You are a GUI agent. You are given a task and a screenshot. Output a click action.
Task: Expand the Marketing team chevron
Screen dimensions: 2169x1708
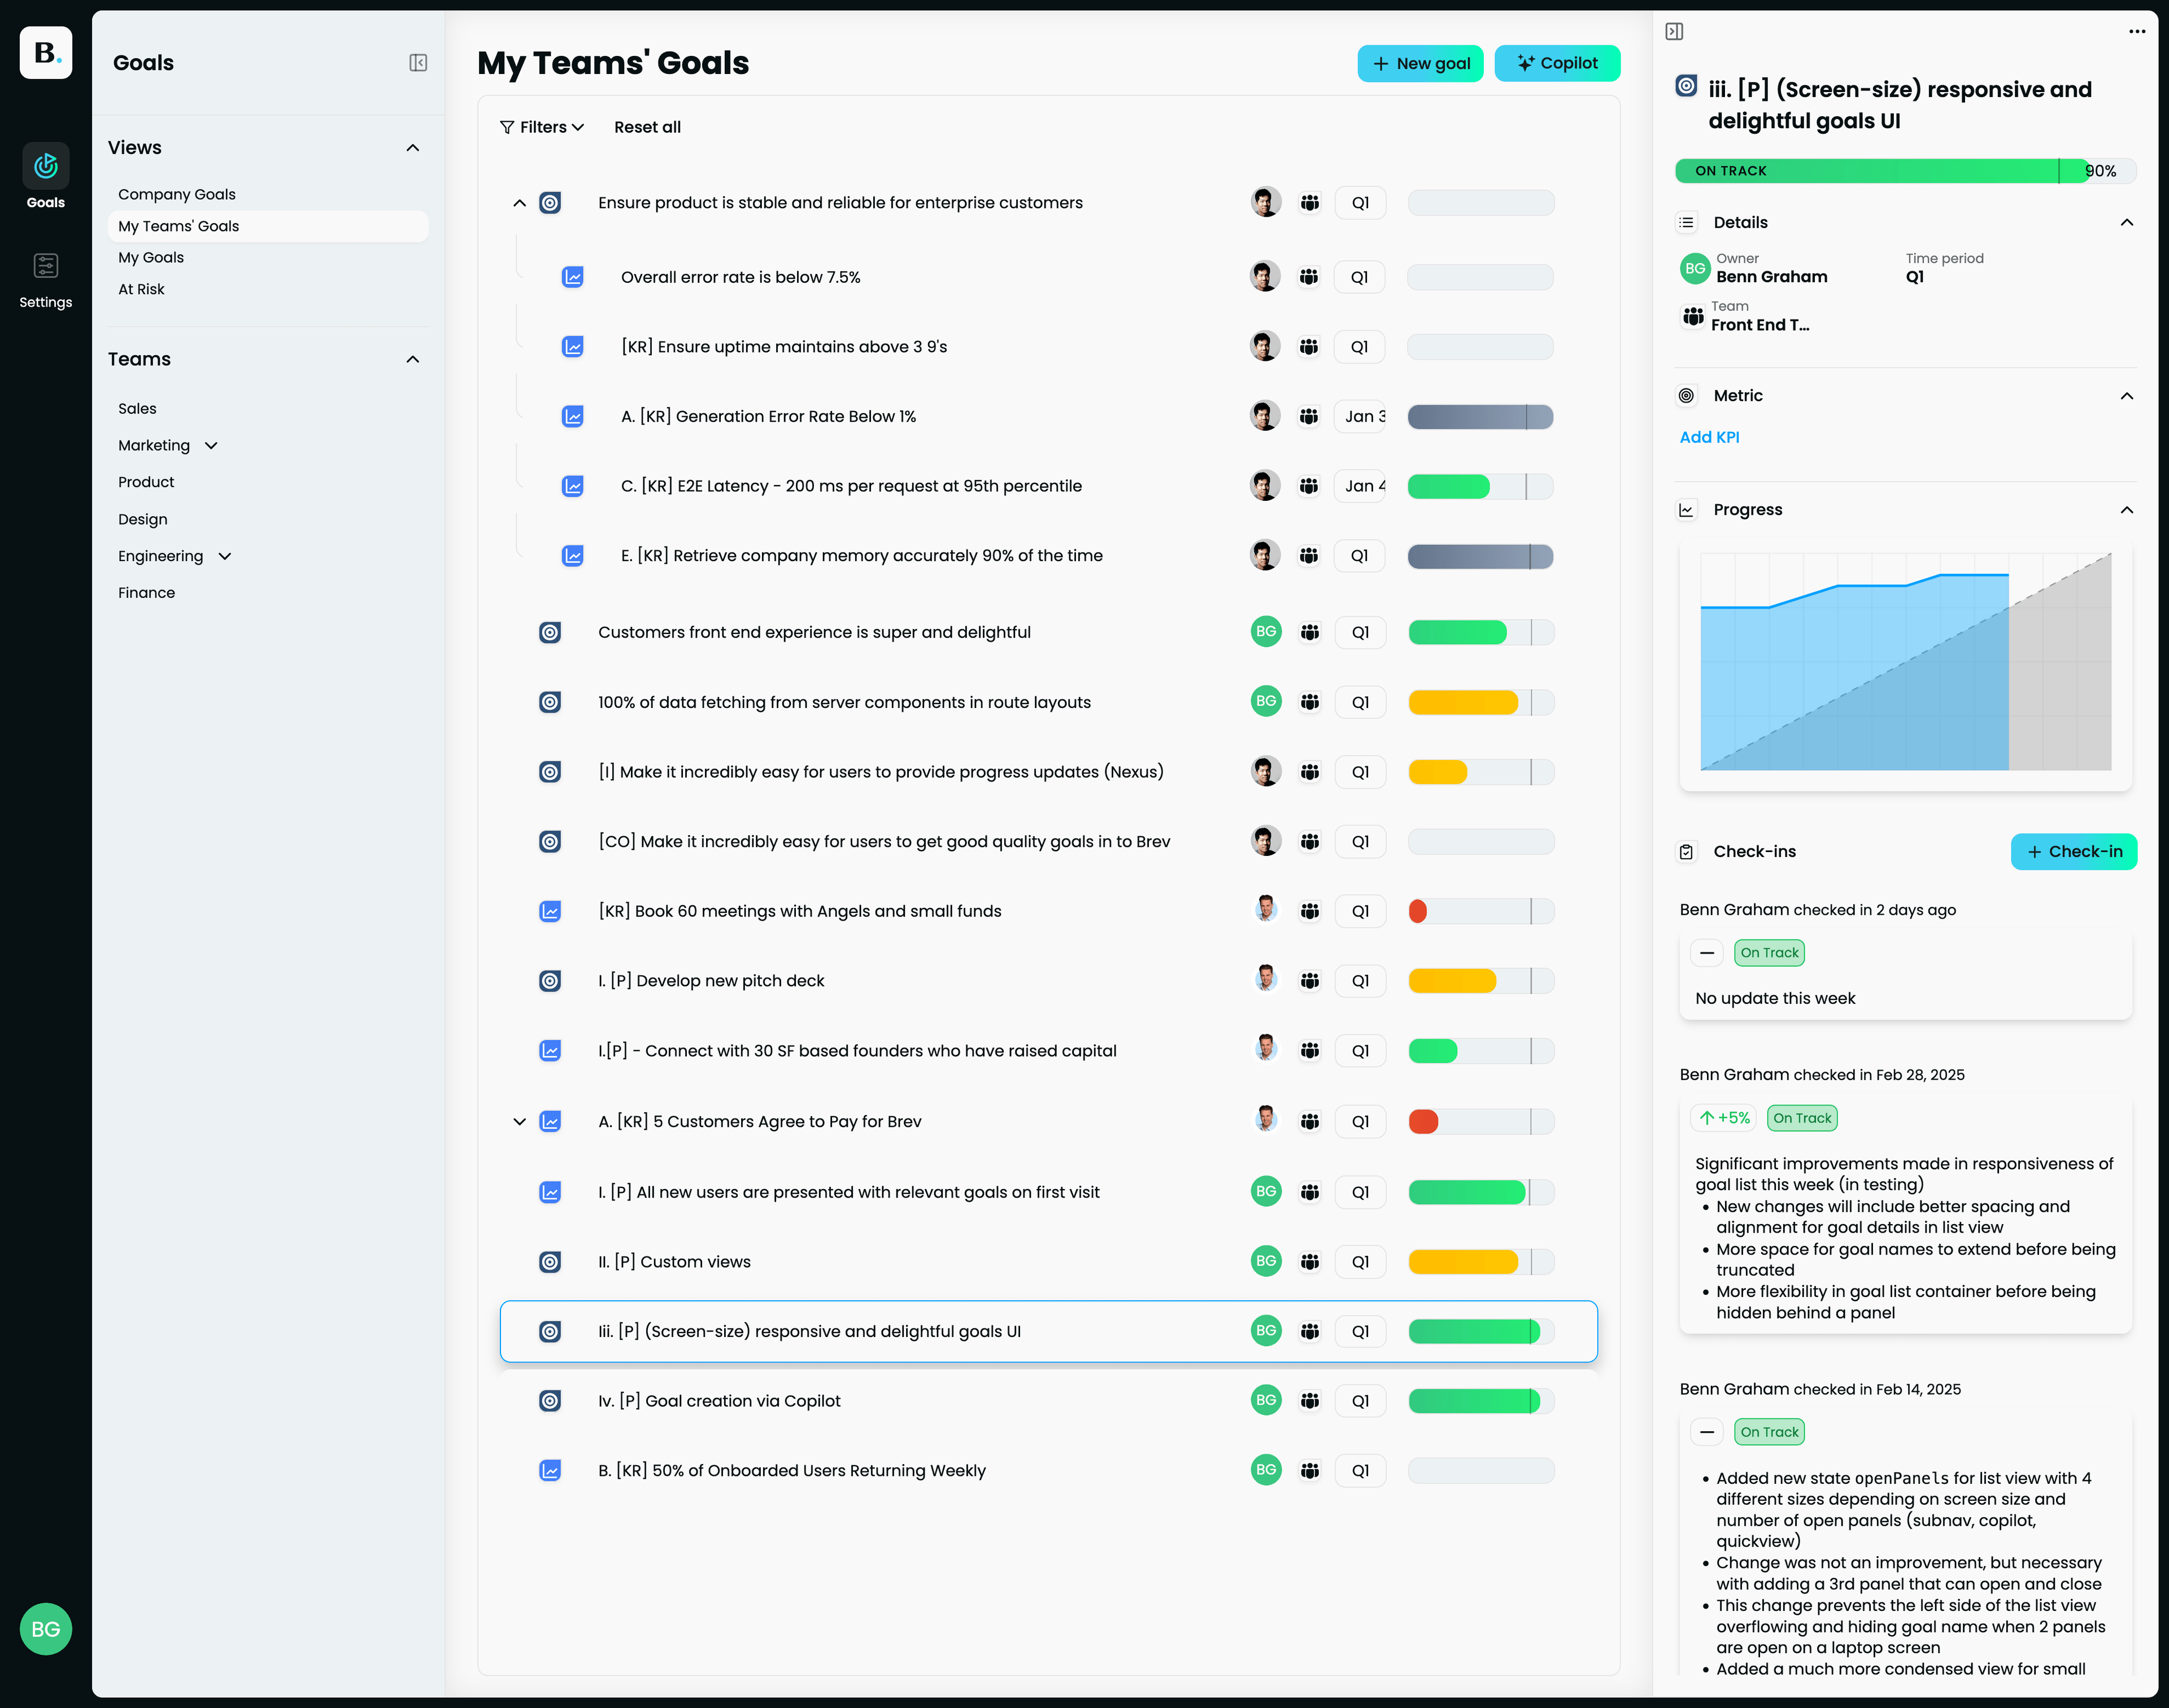(x=211, y=446)
